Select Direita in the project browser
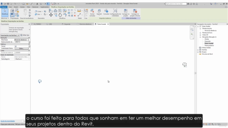Viewport: 228px width, 128px height. point(207,39)
